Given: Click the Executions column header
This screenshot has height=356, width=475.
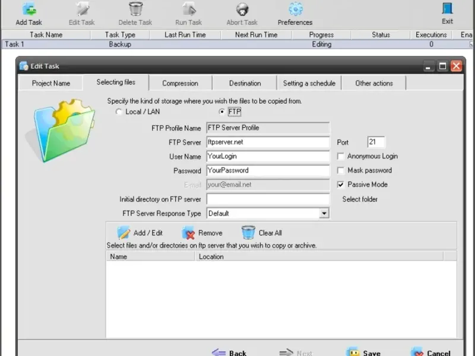Looking at the screenshot, I should point(431,35).
